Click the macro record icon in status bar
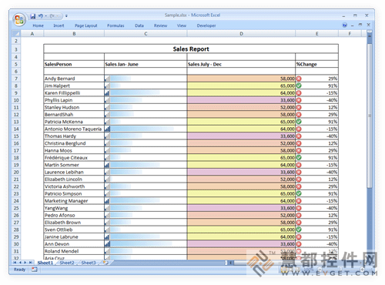The width and height of the screenshot is (385, 285). pyautogui.click(x=35, y=270)
